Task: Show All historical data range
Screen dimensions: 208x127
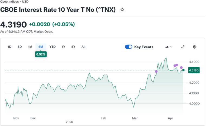Action: (x=83, y=47)
